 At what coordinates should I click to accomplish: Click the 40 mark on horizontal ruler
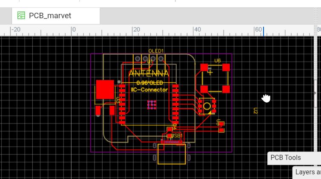click(197, 30)
